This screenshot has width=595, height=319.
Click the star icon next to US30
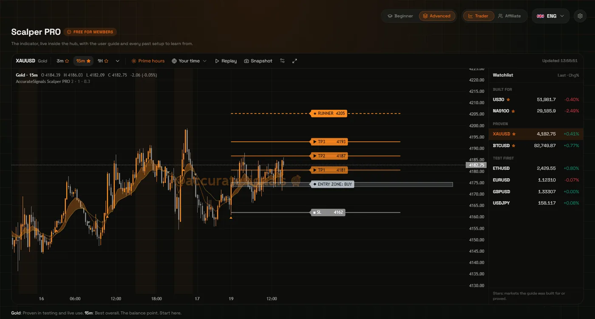tap(508, 100)
